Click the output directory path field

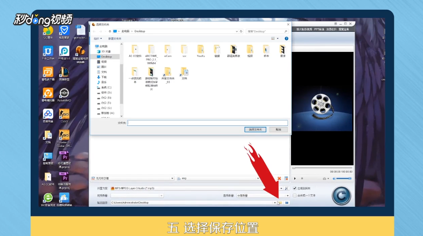click(191, 203)
